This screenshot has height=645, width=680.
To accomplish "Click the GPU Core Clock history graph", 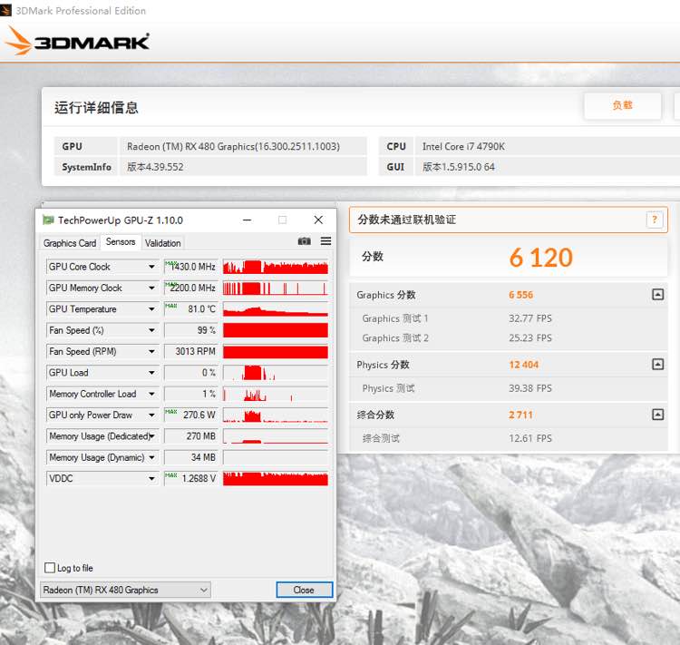I will pos(276,267).
